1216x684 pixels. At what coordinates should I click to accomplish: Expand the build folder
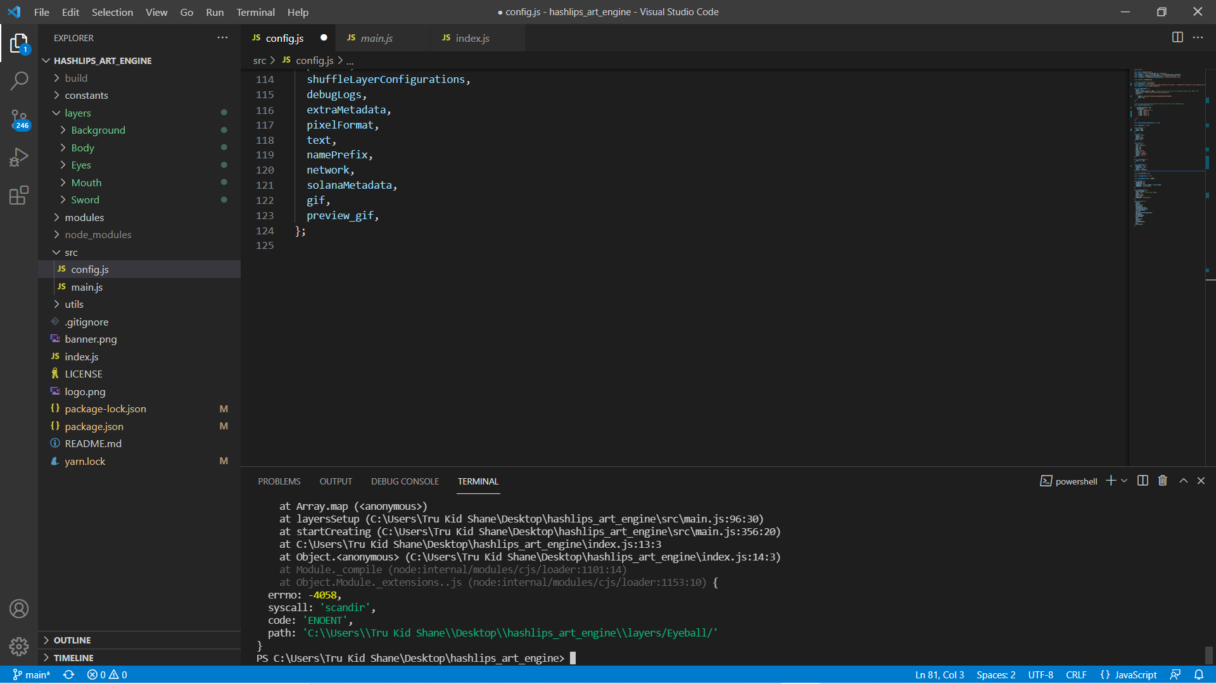[x=77, y=77]
